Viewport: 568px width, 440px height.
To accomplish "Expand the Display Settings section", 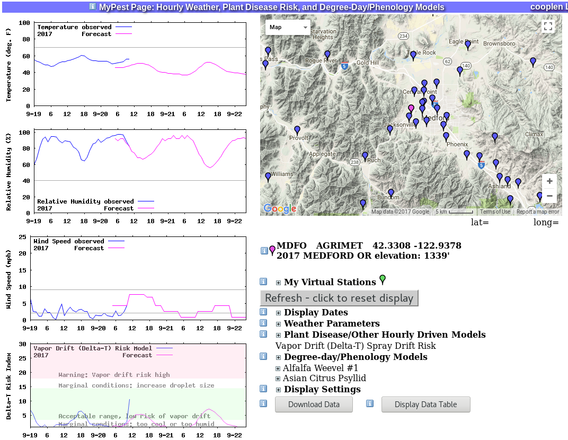I will coord(278,390).
